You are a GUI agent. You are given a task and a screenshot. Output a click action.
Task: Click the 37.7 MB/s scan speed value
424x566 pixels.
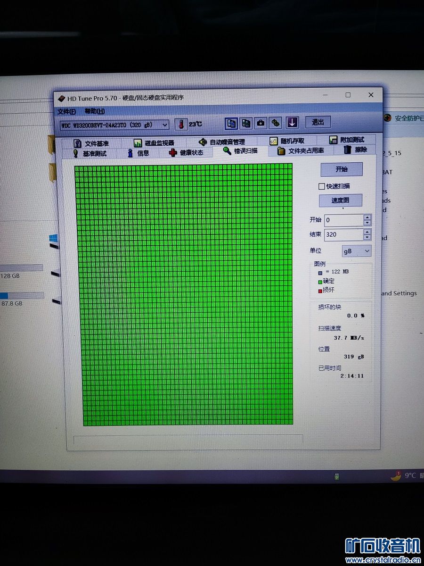(x=349, y=338)
